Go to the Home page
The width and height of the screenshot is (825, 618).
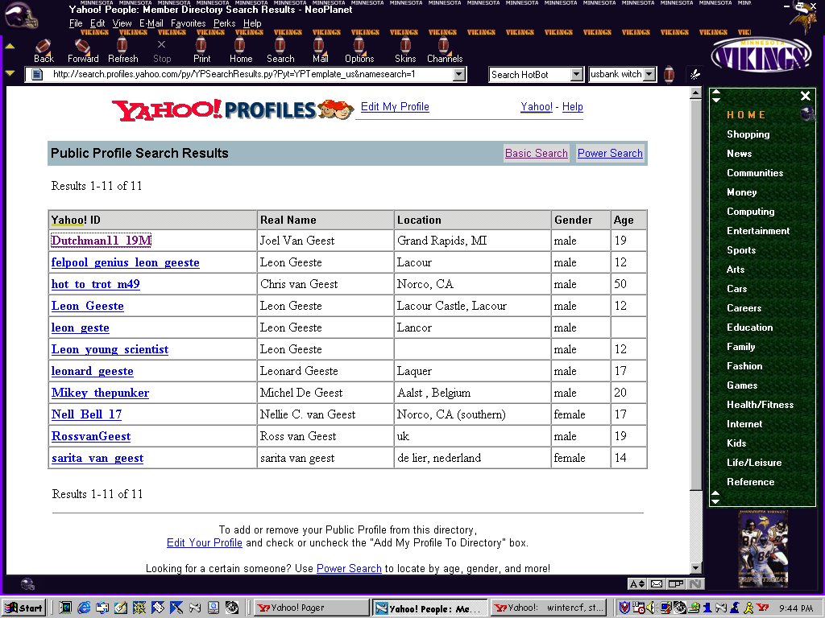pos(240,51)
